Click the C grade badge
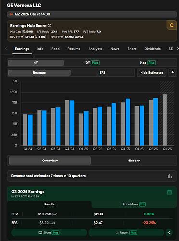The height and width of the screenshot is (241, 179). (172, 25)
